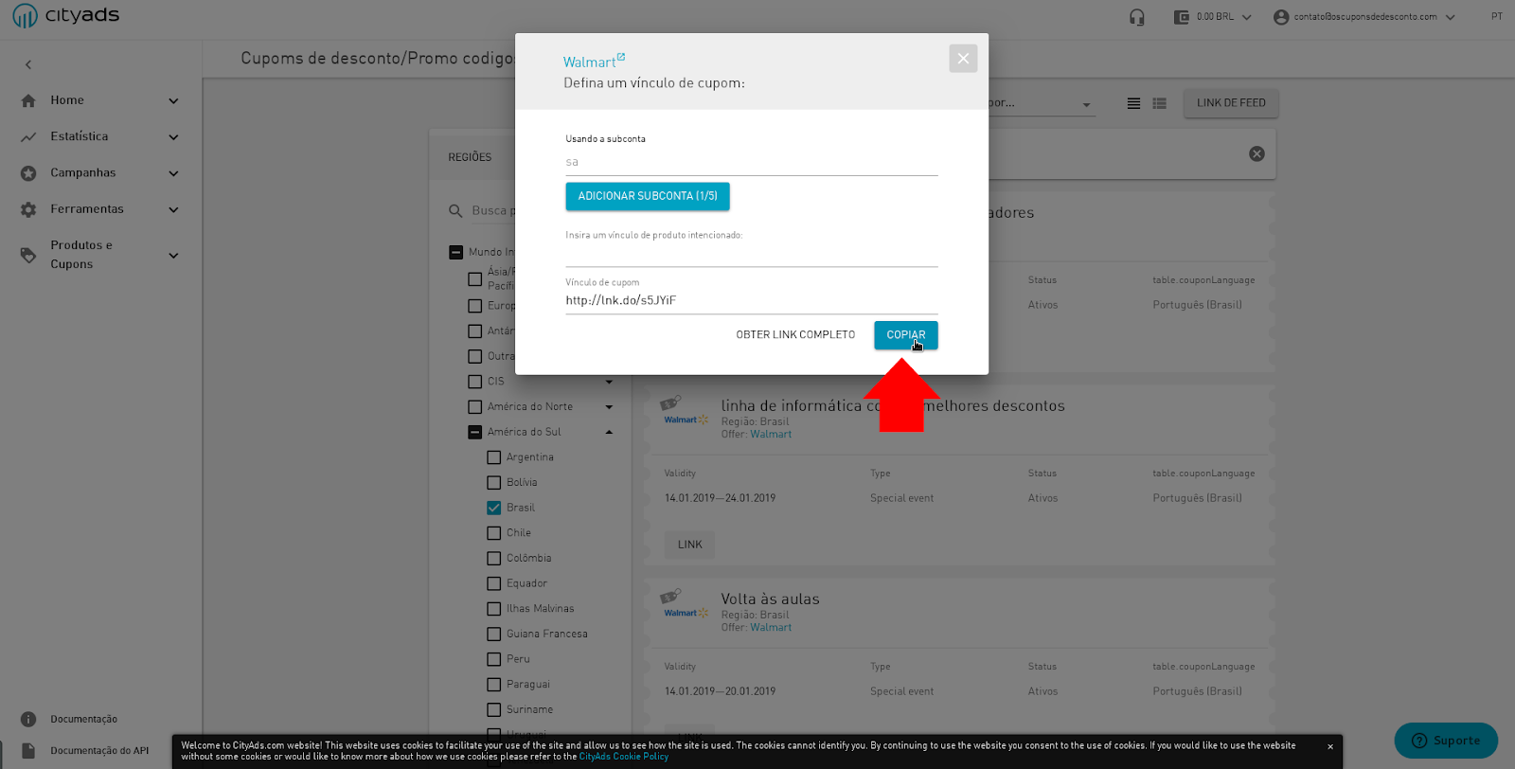Viewport: 1515px width, 769px height.
Task: Open the user account avatar icon
Action: 1281,17
